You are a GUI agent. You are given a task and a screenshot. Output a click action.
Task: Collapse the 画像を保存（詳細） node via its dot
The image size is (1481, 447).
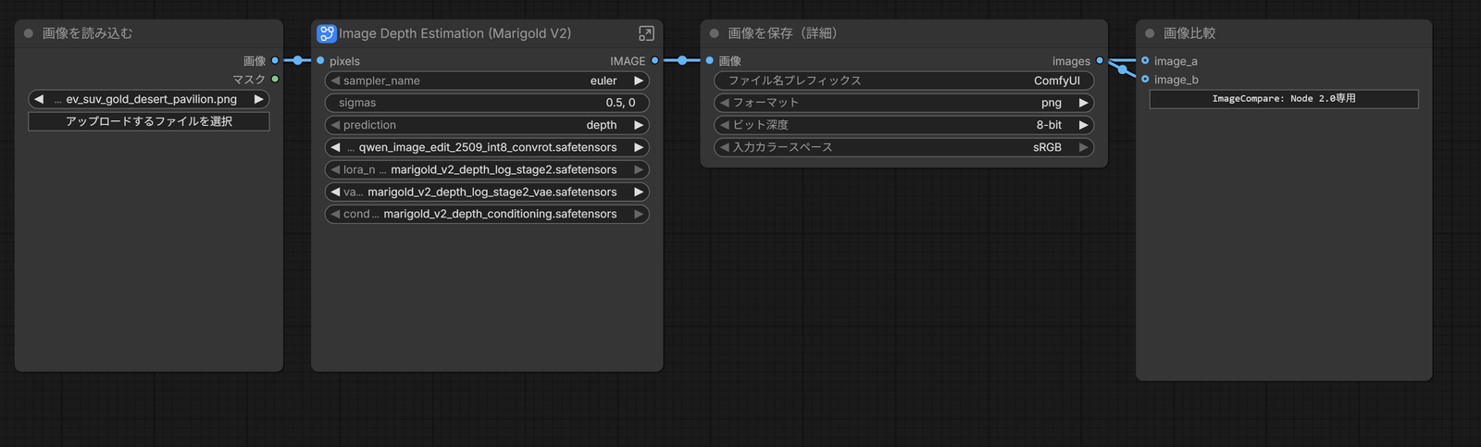[x=715, y=33]
